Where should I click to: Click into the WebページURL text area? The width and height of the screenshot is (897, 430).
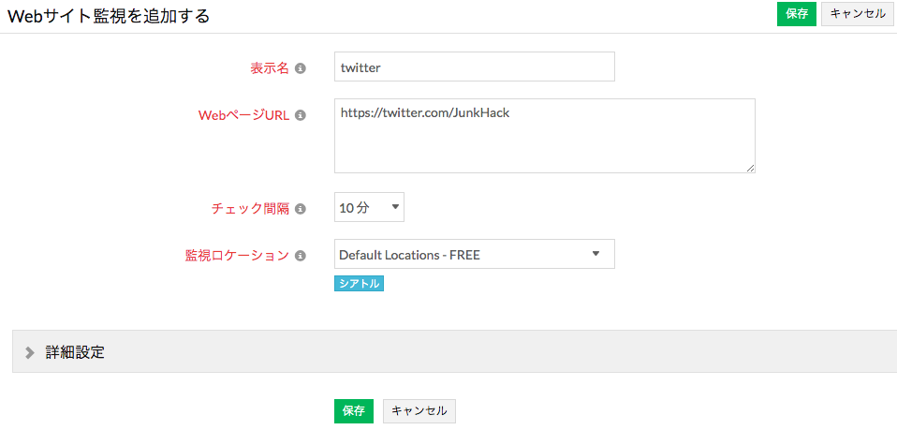tap(544, 136)
